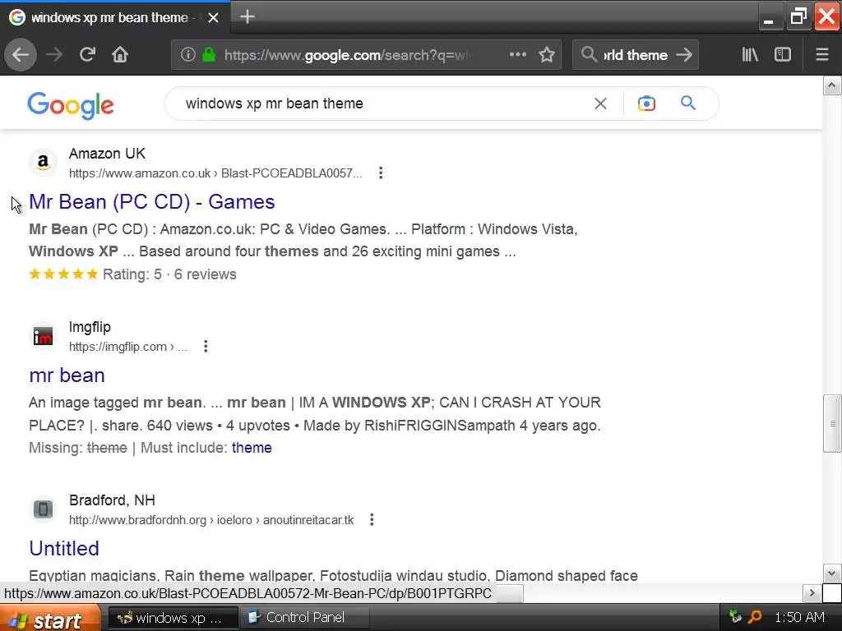Open a new browser tab

[247, 16]
